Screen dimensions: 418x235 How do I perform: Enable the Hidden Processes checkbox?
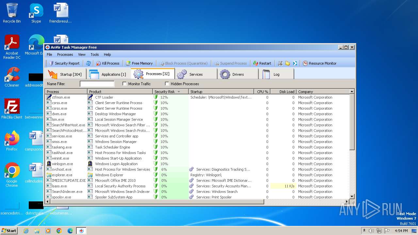coord(167,84)
